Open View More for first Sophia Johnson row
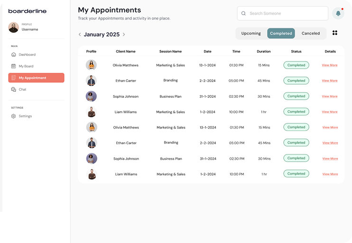 click(330, 96)
